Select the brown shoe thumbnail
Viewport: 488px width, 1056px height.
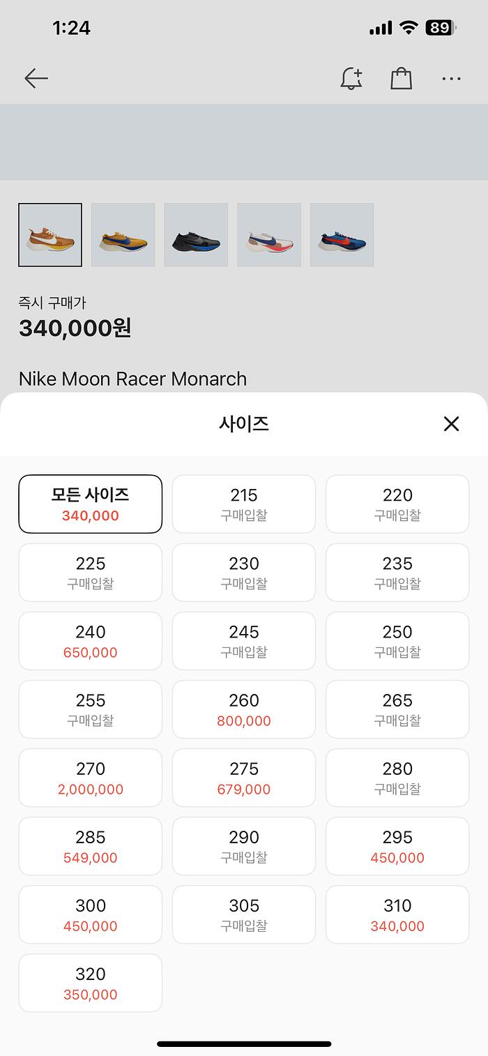tap(50, 235)
